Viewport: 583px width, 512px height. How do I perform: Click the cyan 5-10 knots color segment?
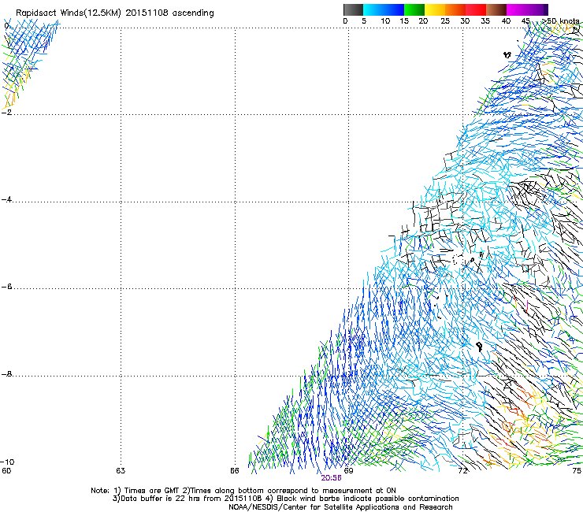pyautogui.click(x=373, y=9)
